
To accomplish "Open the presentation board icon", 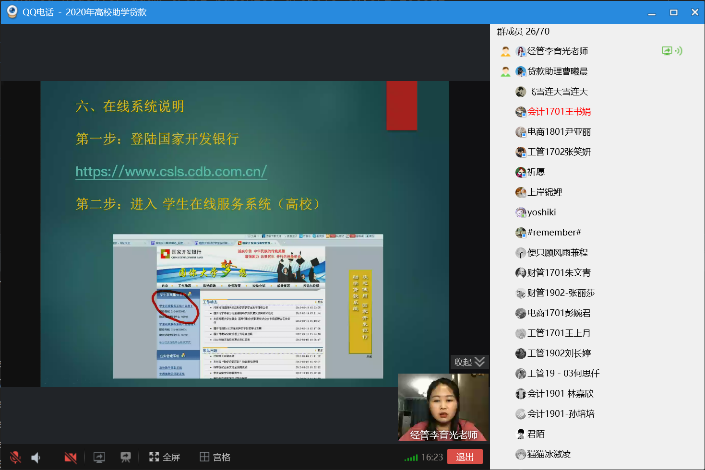I will 126,458.
